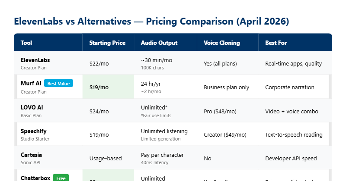Click the Starting Price column header

107,43
